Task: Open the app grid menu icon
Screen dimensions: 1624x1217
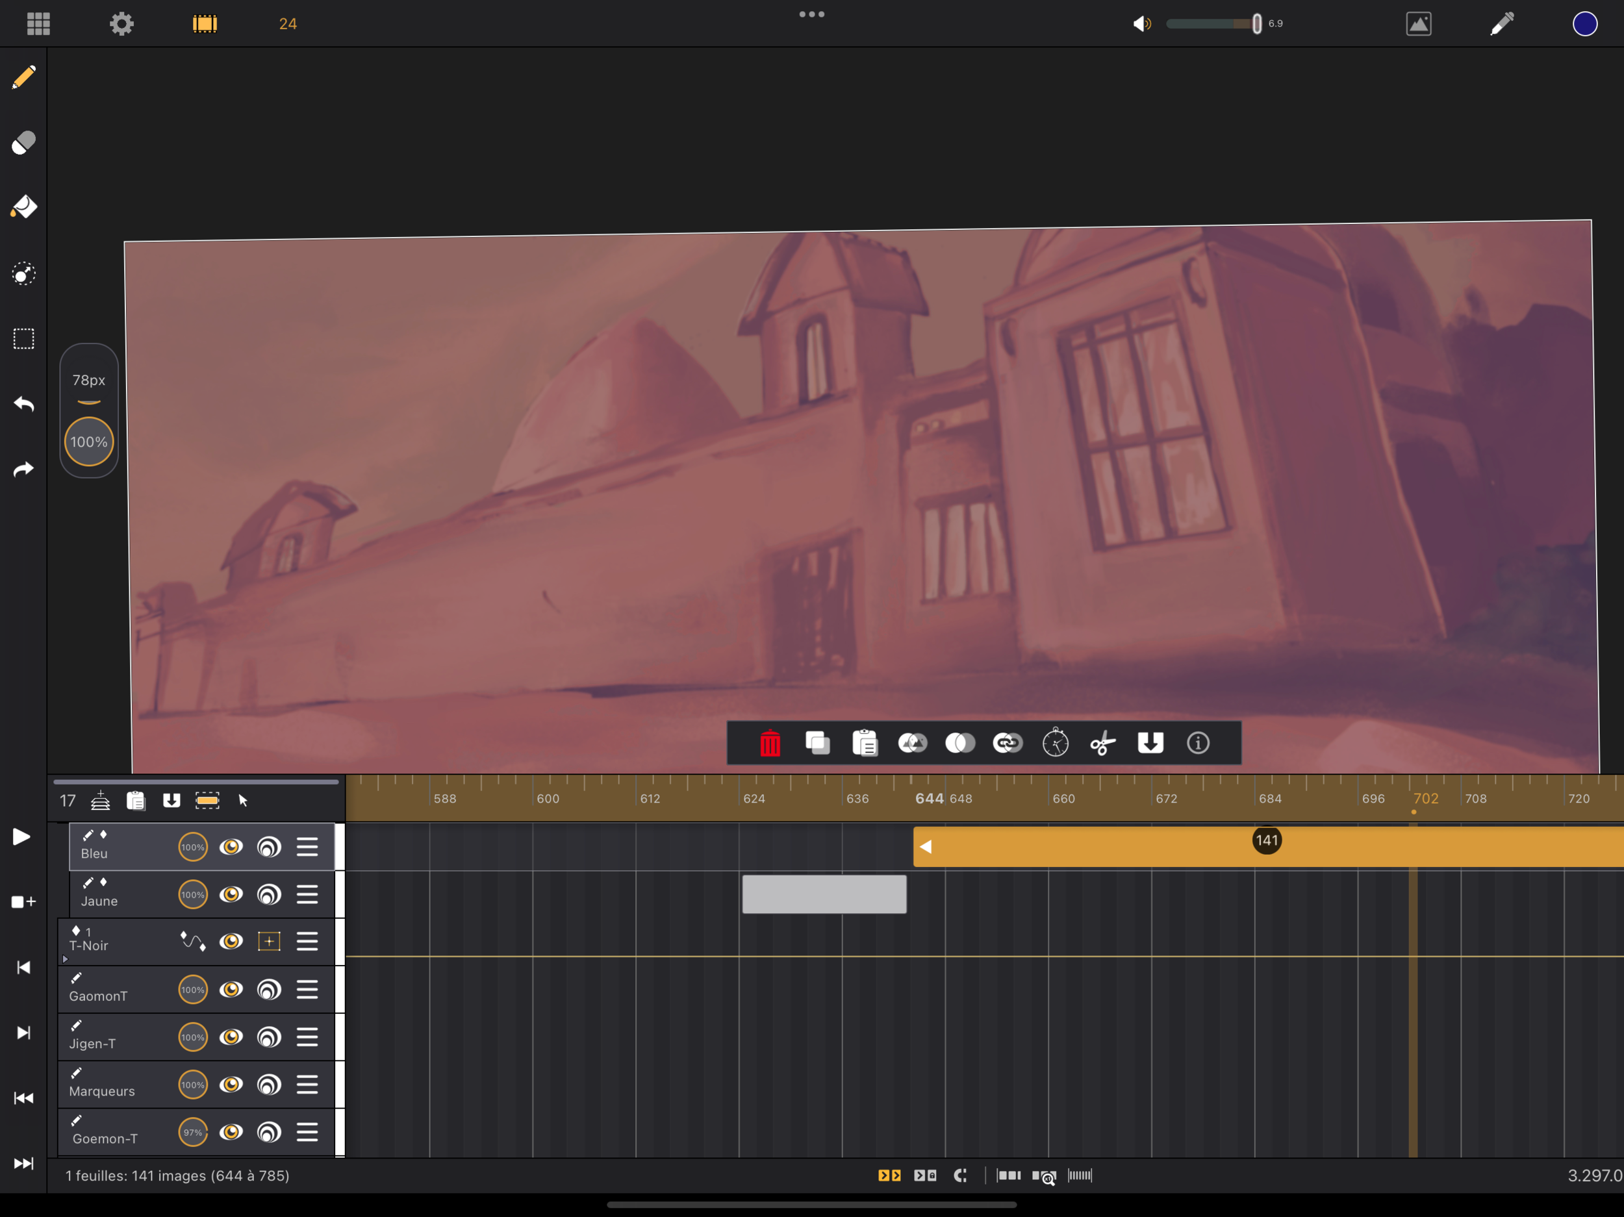Action: (x=38, y=23)
